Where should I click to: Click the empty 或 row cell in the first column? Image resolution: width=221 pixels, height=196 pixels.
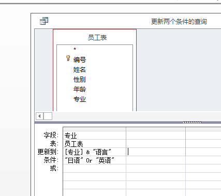95,169
